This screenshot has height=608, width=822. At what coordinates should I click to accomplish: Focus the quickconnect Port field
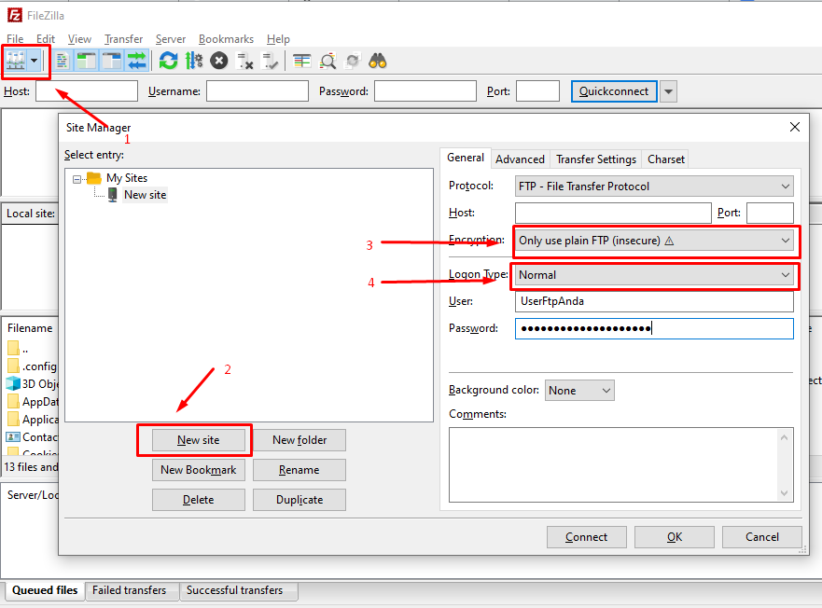point(537,91)
